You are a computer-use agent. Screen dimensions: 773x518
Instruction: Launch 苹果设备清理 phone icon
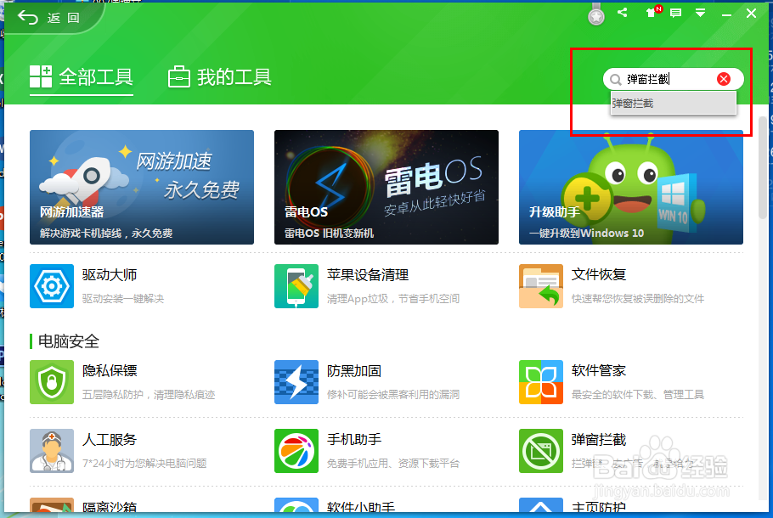click(296, 286)
